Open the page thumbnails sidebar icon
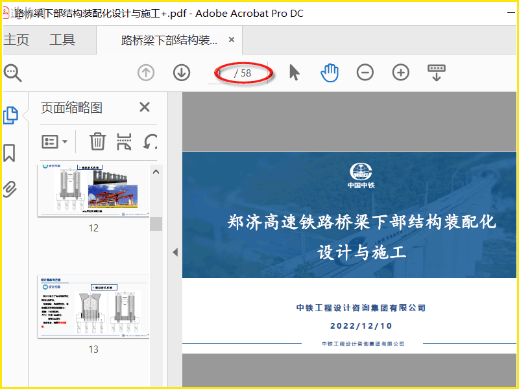Viewport: 519px width, 389px height. tap(10, 115)
